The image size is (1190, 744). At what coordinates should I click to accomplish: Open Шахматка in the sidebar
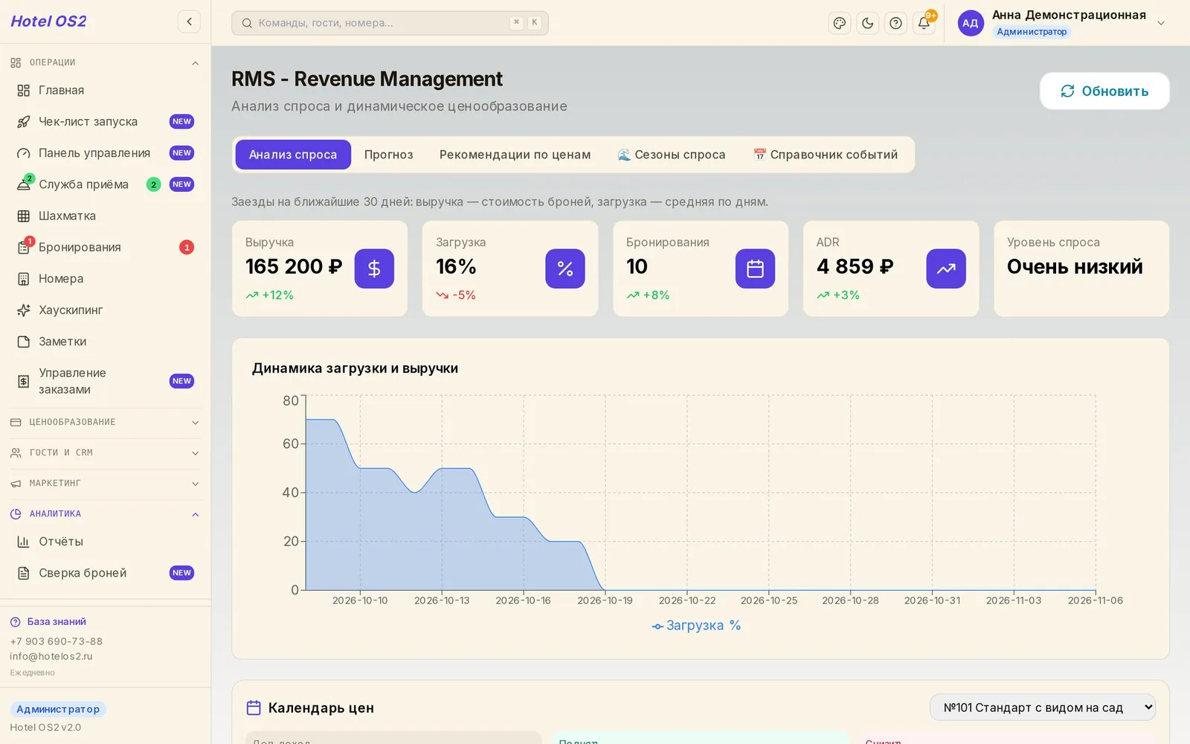106,216
